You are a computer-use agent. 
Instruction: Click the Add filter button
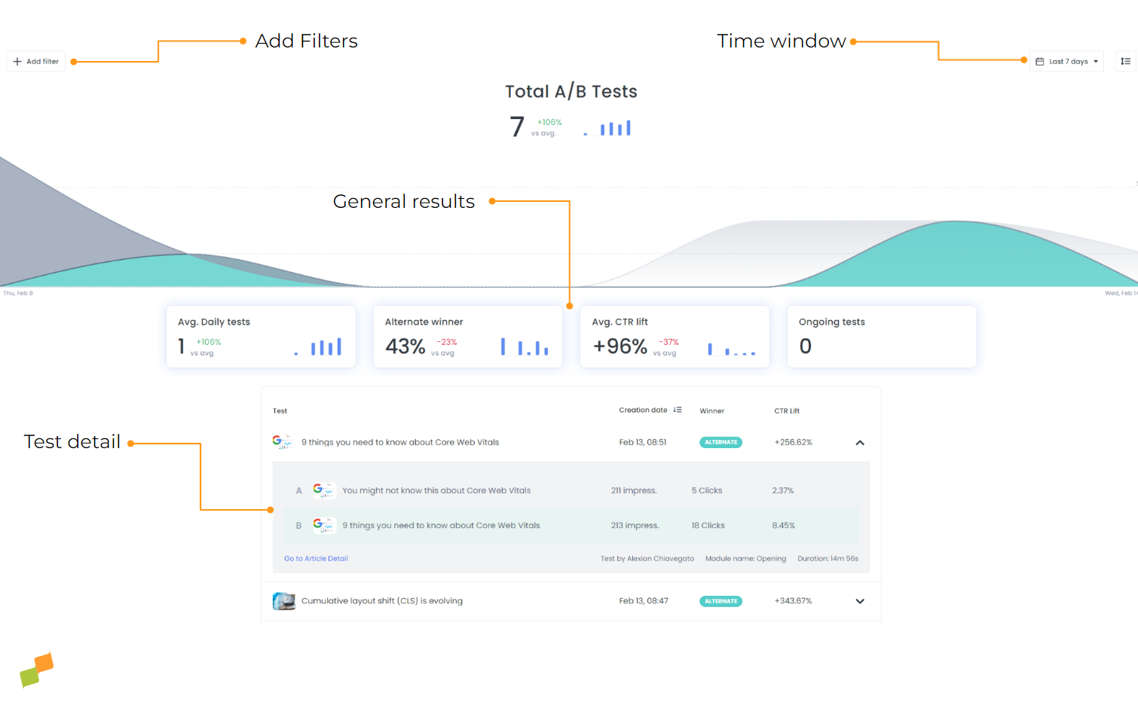[x=35, y=61]
